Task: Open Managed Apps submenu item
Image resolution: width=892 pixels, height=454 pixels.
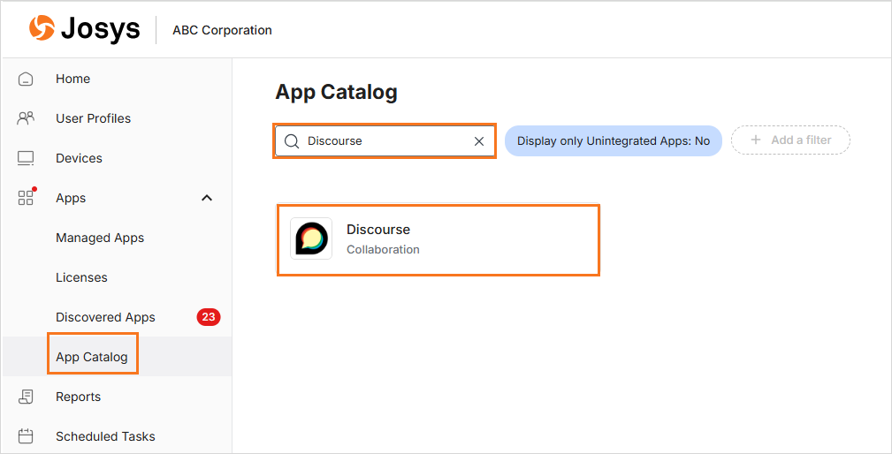Action: [100, 238]
